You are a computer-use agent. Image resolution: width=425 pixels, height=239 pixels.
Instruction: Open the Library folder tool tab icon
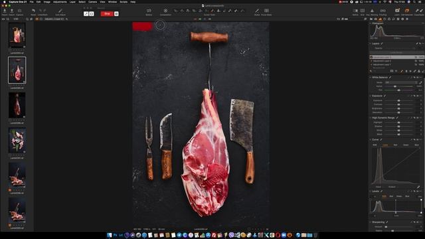tap(371, 19)
